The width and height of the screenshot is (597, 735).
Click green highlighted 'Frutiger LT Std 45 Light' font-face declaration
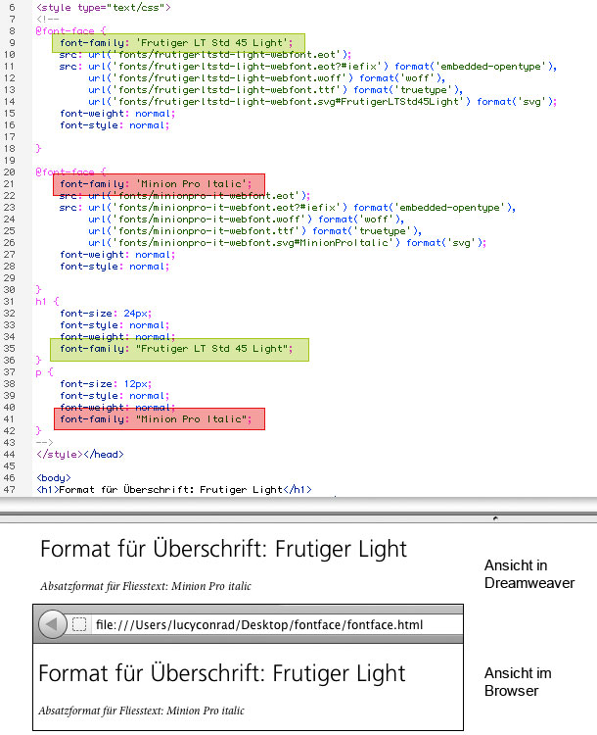coord(172,43)
